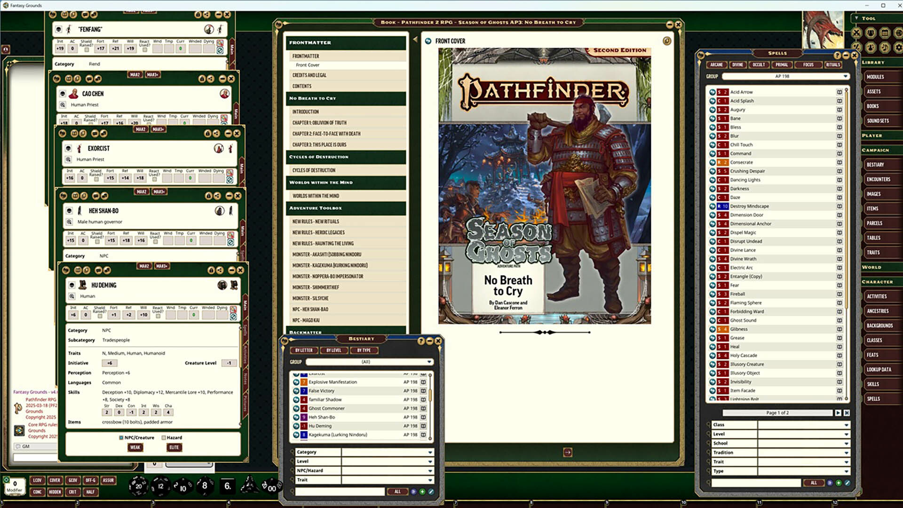Enable the Hazard checkbox on Hu Deming's sheet
Viewport: 903px width, 508px height.
164,437
